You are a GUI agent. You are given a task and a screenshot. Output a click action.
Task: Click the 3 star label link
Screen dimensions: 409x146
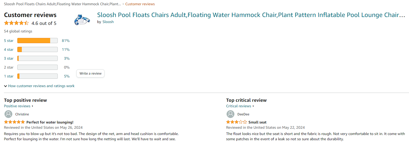click(x=9, y=58)
